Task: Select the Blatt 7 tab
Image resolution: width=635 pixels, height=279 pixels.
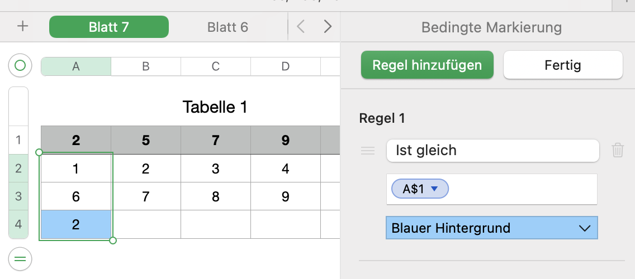Action: point(109,27)
